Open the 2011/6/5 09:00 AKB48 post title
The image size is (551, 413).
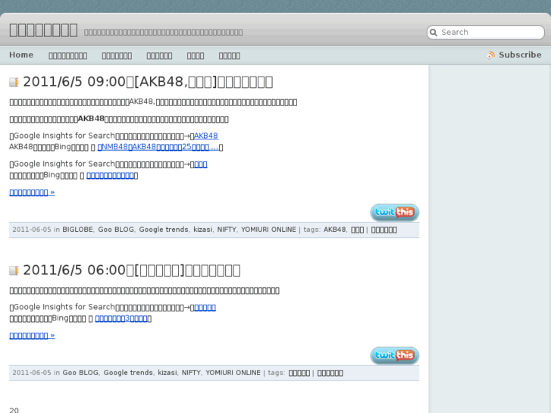click(148, 82)
